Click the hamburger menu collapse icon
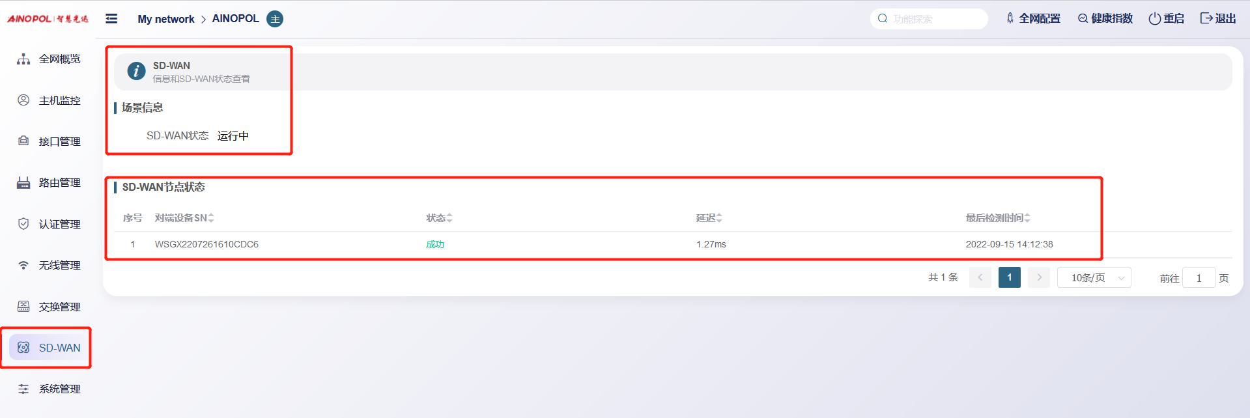This screenshot has width=1250, height=418. pos(111,19)
